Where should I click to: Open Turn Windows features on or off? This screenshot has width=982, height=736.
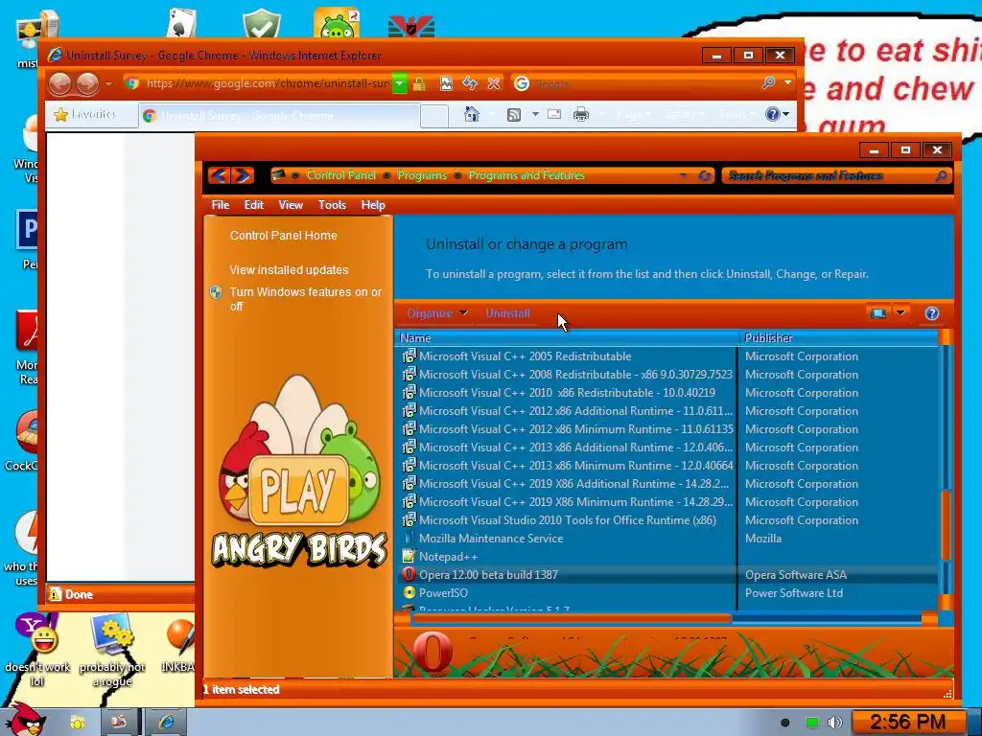pyautogui.click(x=306, y=299)
